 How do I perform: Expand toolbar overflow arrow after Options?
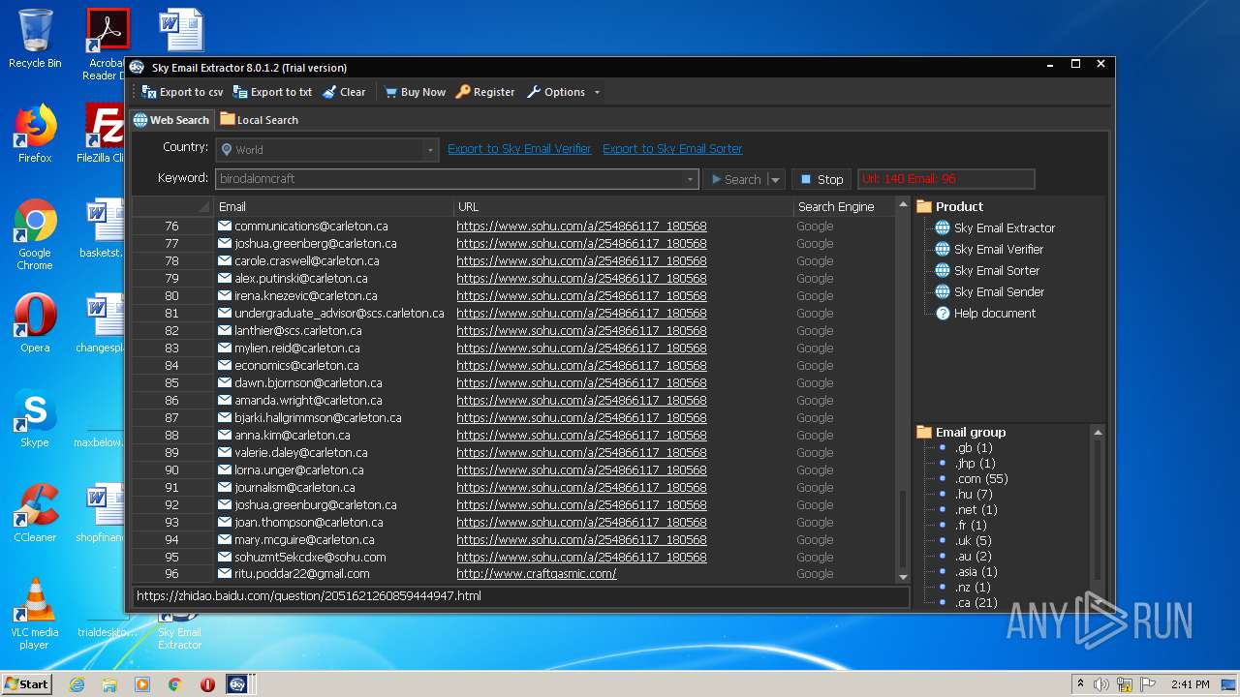coord(597,92)
